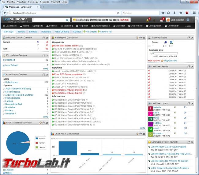Open the Helpdesk navigation menu
199x175 pixels.
[82, 26]
